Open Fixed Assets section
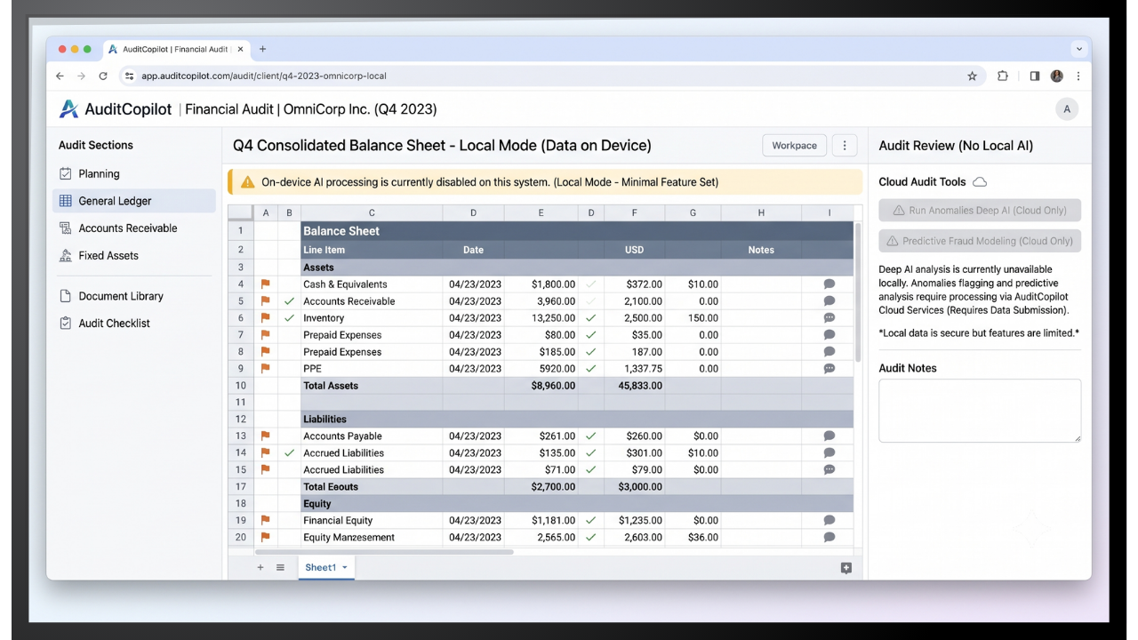Screen dimensions: 1138x640 pyautogui.click(x=135, y=256)
